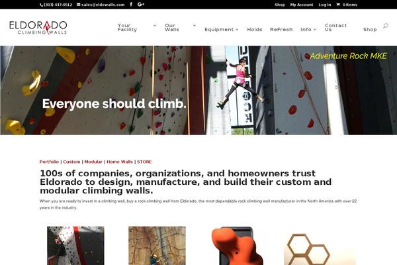Expand the Our Walls menu arrow
This screenshot has width=397, height=265.
pos(195,25)
